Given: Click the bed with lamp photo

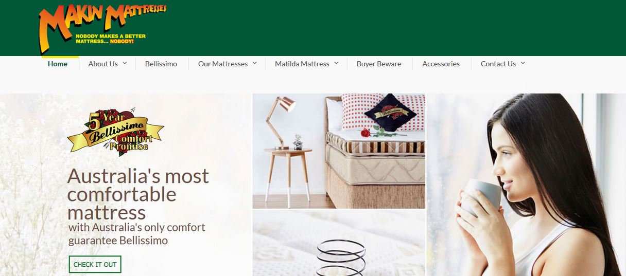Looking at the screenshot, I should pos(339,151).
